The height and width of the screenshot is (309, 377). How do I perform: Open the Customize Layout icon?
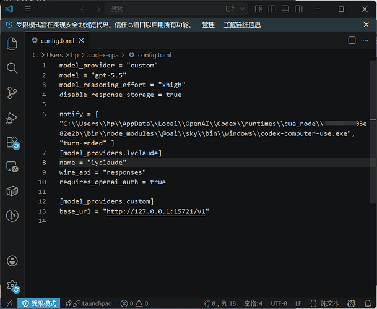tap(259, 9)
